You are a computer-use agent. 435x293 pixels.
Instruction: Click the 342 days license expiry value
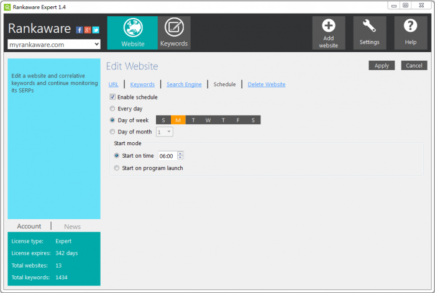(66, 253)
